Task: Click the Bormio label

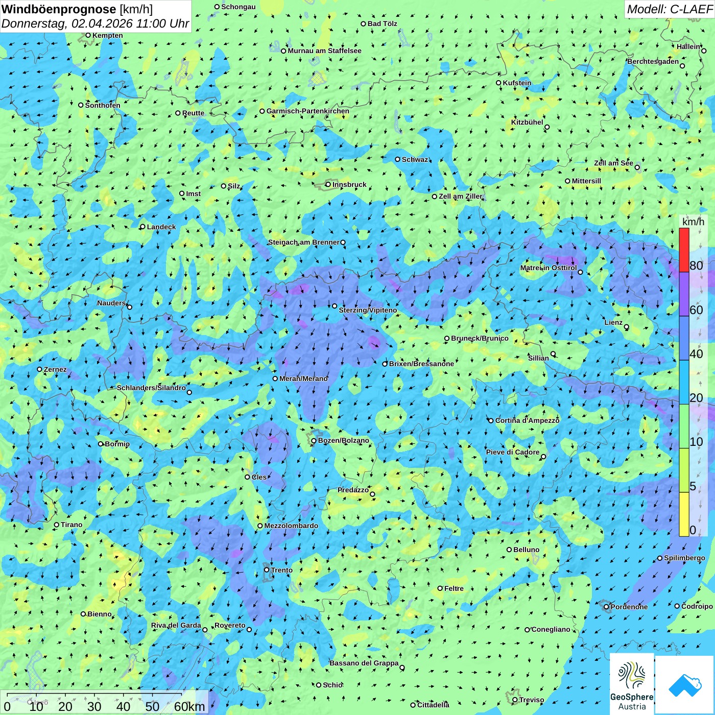Action: coord(117,444)
